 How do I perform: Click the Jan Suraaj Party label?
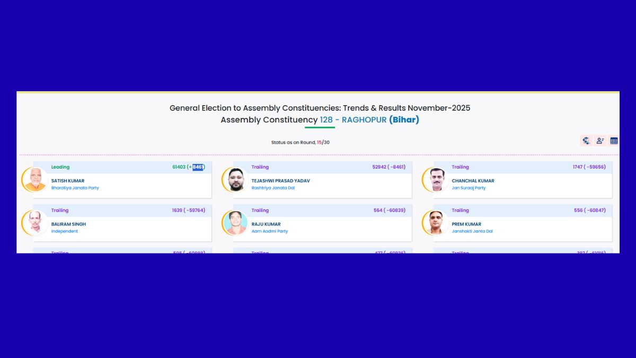(469, 188)
